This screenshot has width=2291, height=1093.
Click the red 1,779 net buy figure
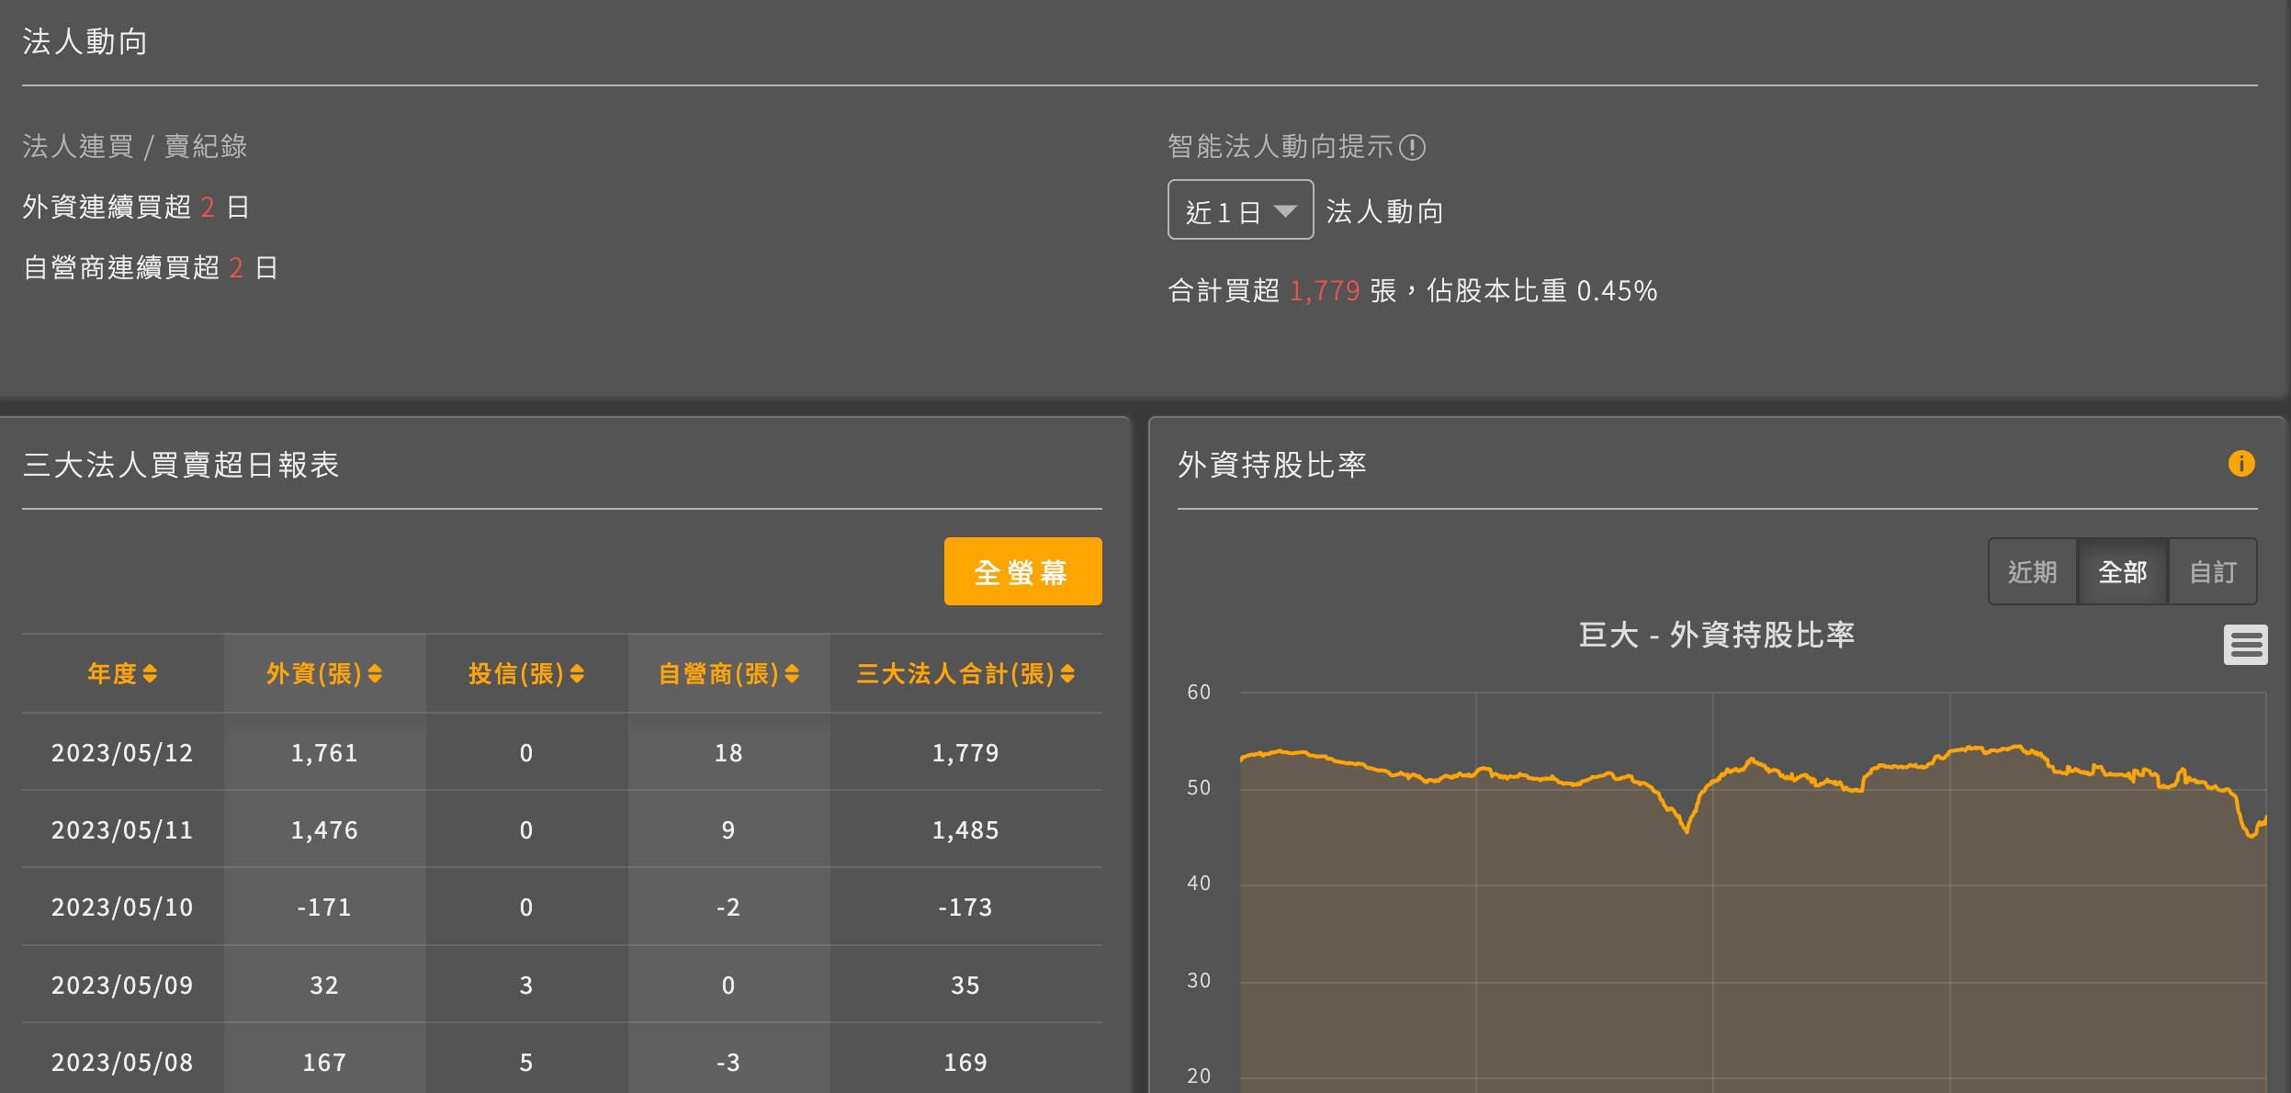pyautogui.click(x=1324, y=291)
